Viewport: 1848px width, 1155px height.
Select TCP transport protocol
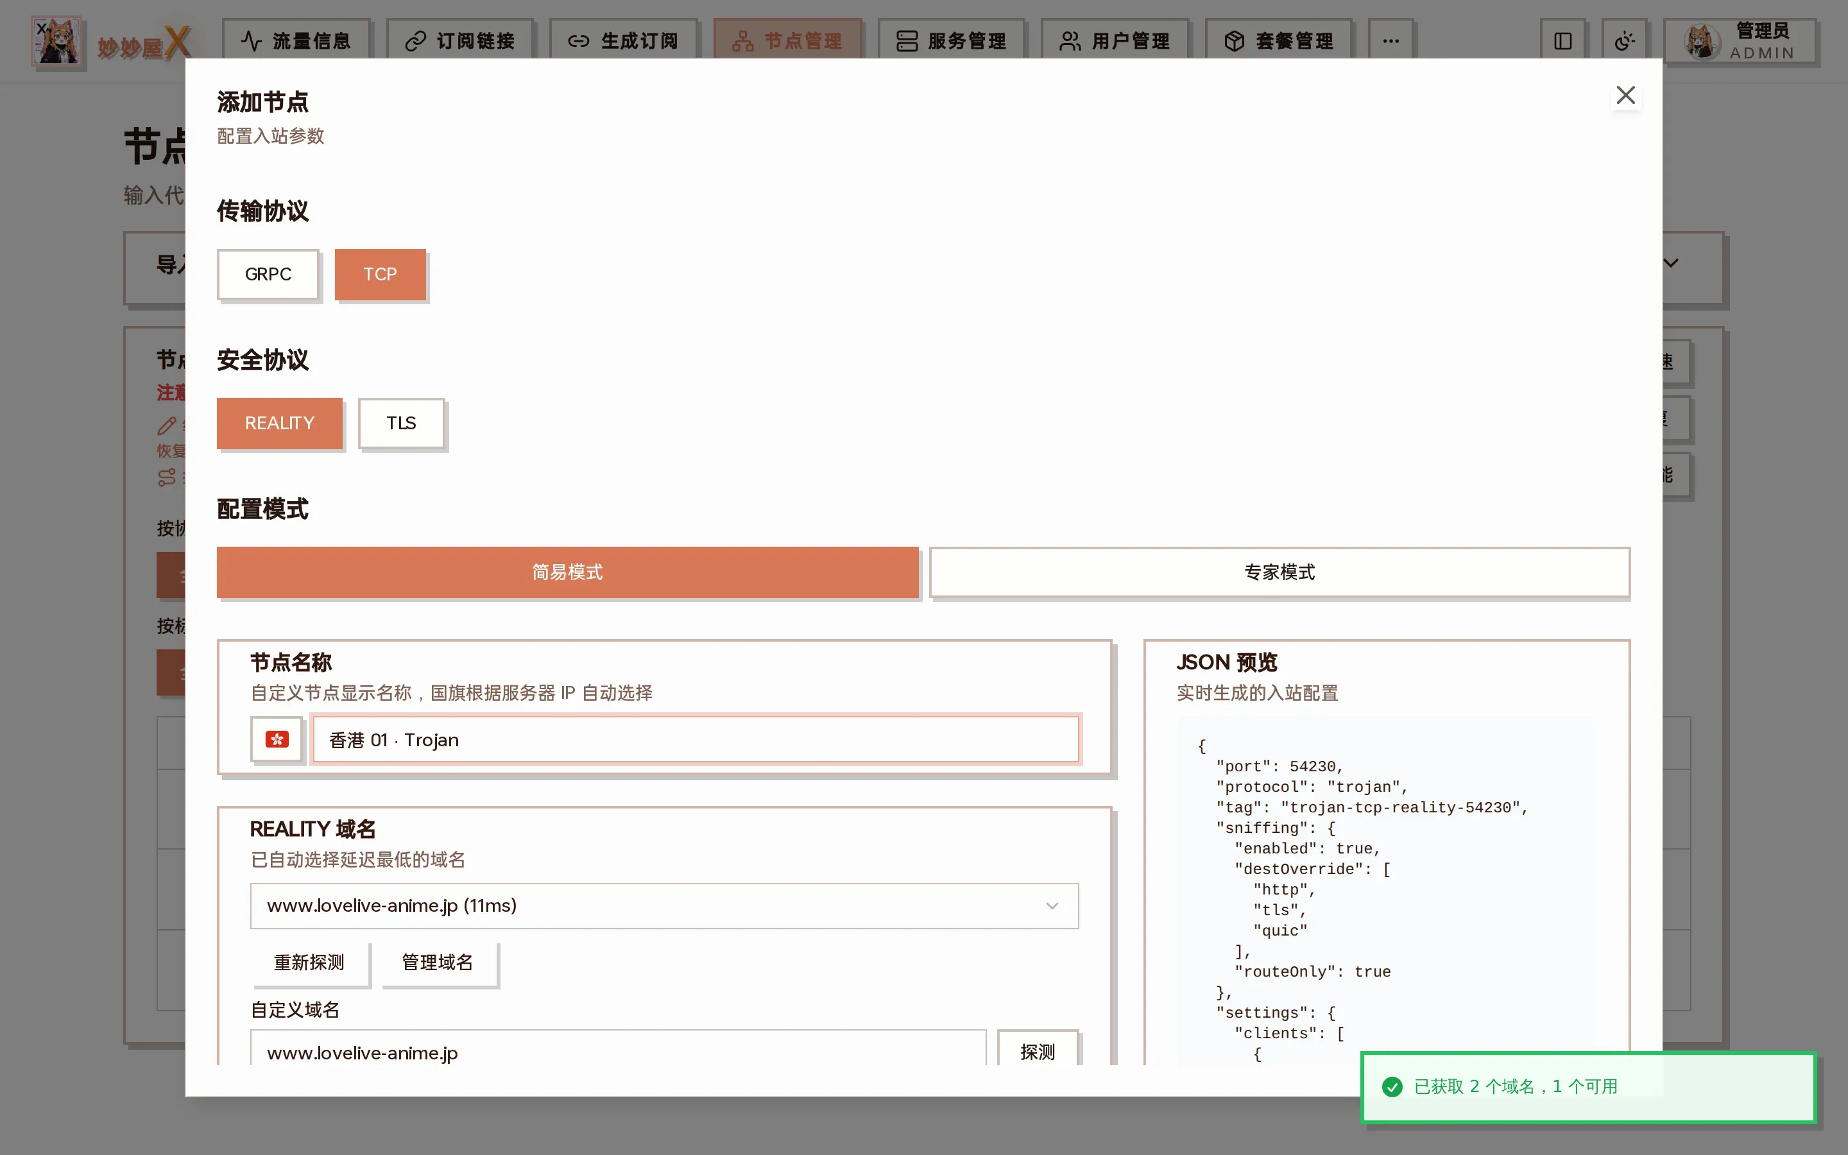pyautogui.click(x=381, y=274)
